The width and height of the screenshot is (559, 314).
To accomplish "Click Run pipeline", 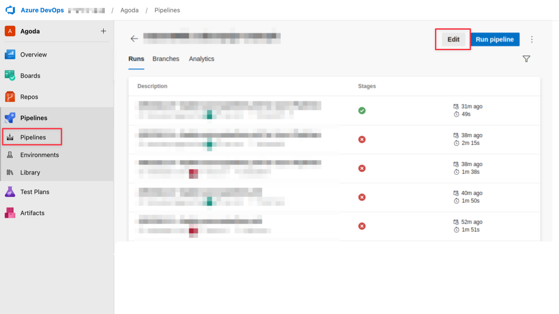I will pos(495,39).
